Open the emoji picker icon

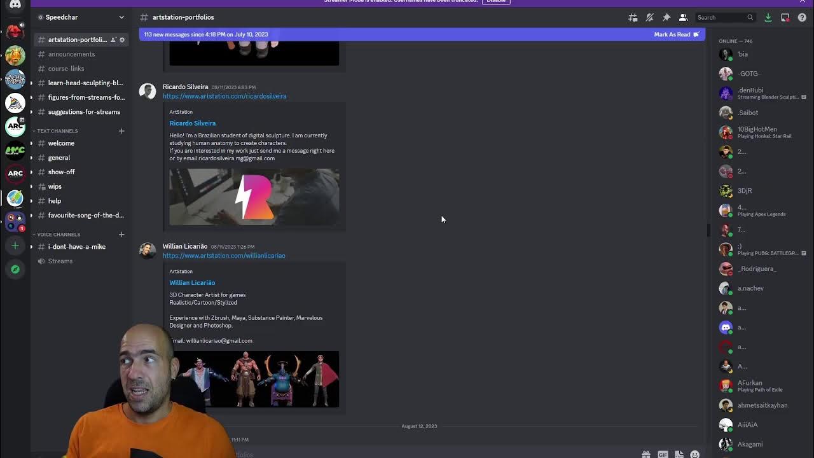pyautogui.click(x=695, y=454)
